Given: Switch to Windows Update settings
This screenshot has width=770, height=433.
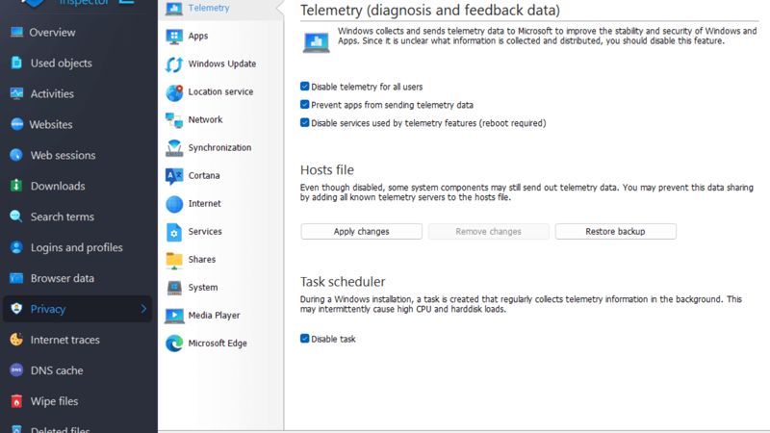Looking at the screenshot, I should [x=222, y=64].
